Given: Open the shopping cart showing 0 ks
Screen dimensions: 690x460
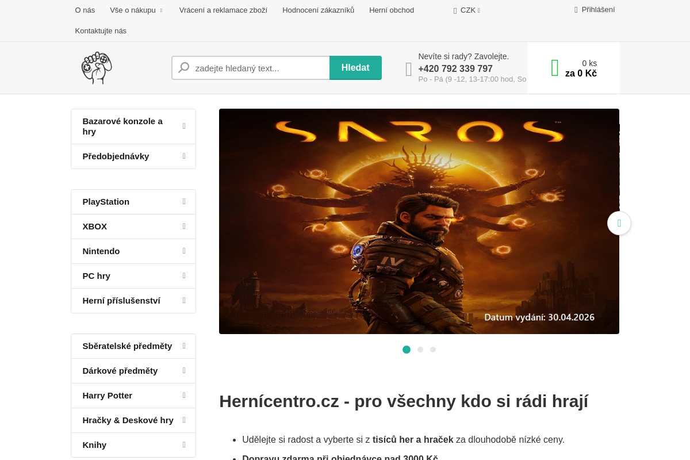Looking at the screenshot, I should 574,68.
